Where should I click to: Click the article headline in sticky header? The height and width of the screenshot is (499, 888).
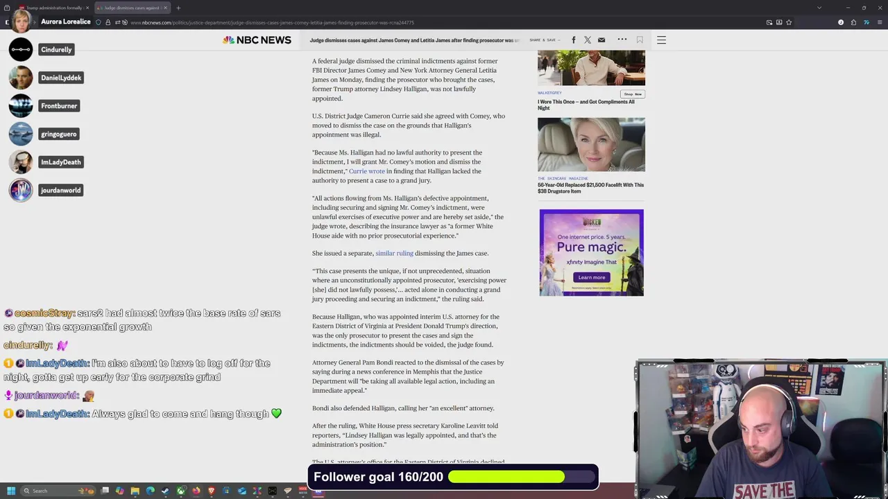(414, 40)
